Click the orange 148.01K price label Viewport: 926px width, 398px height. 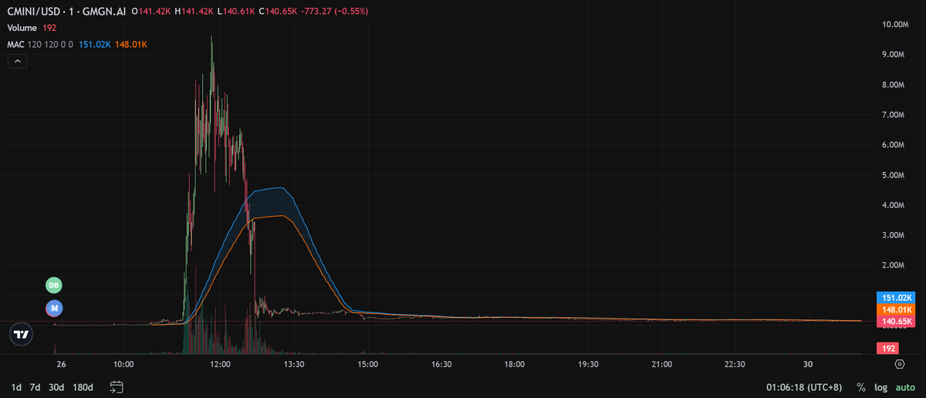coord(896,309)
